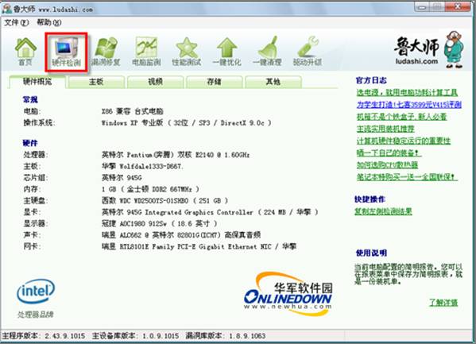This screenshot has width=476, height=344.
Task: Switch to the 硬件概览 tab
Action: (37, 82)
